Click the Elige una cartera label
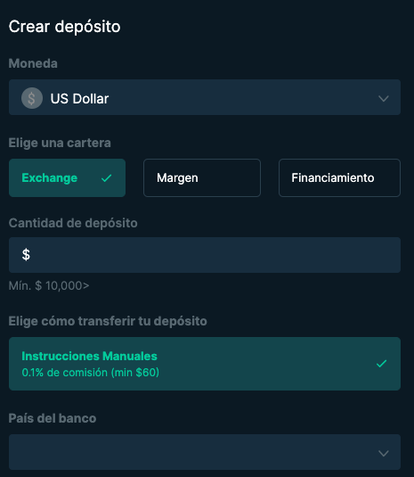This screenshot has height=477, width=414. [x=60, y=143]
